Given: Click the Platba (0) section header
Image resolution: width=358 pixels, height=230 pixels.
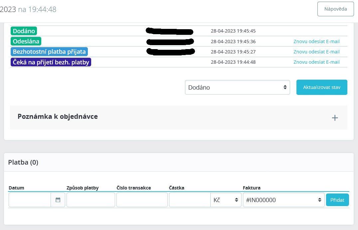Looking at the screenshot, I should pyautogui.click(x=23, y=162).
